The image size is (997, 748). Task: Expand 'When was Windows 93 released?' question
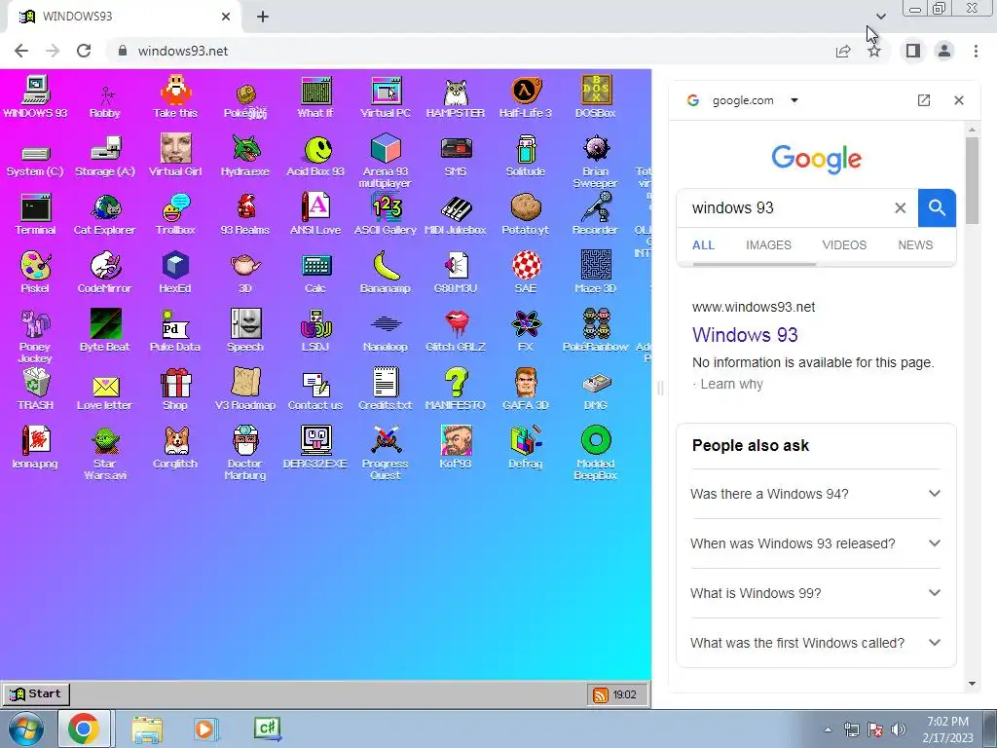tap(816, 543)
